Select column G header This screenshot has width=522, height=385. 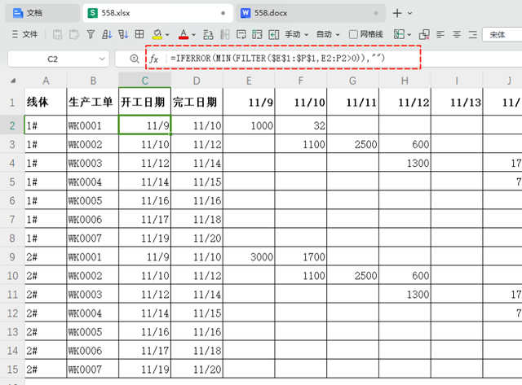coord(352,81)
